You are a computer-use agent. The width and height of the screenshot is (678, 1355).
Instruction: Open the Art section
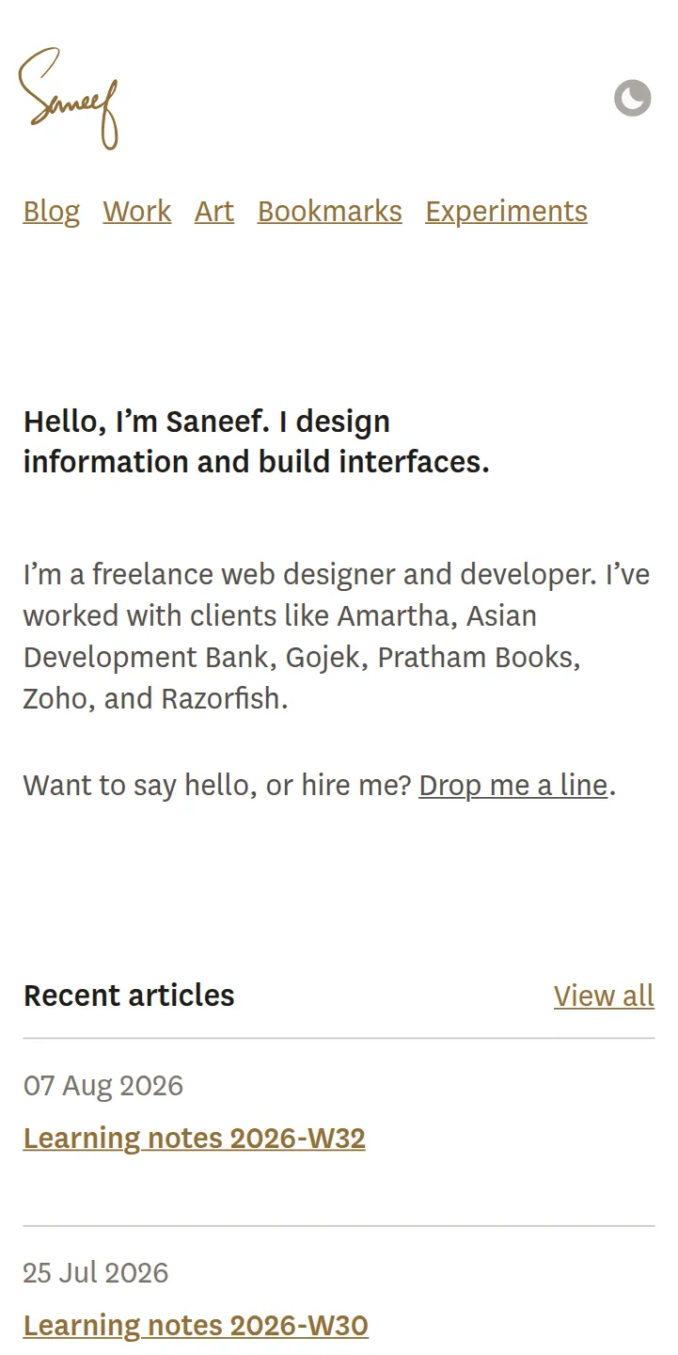pos(214,211)
